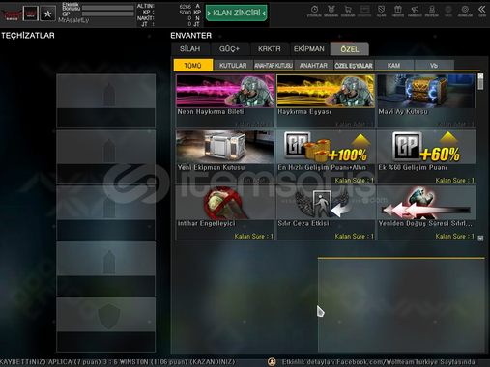This screenshot has width=490, height=367.
Task: Switch to the Silah inventory tab
Action: (x=190, y=49)
